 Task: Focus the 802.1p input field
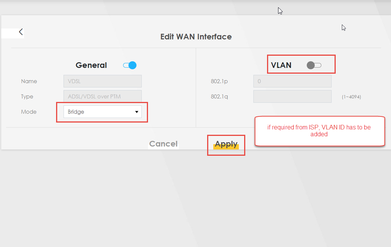click(292, 81)
